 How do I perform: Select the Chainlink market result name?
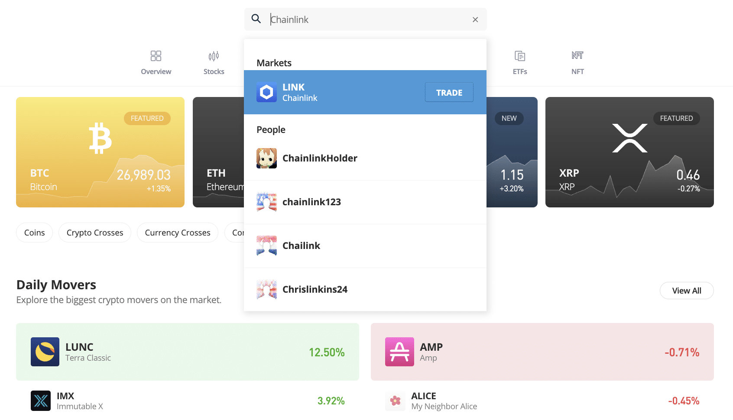[x=300, y=98]
